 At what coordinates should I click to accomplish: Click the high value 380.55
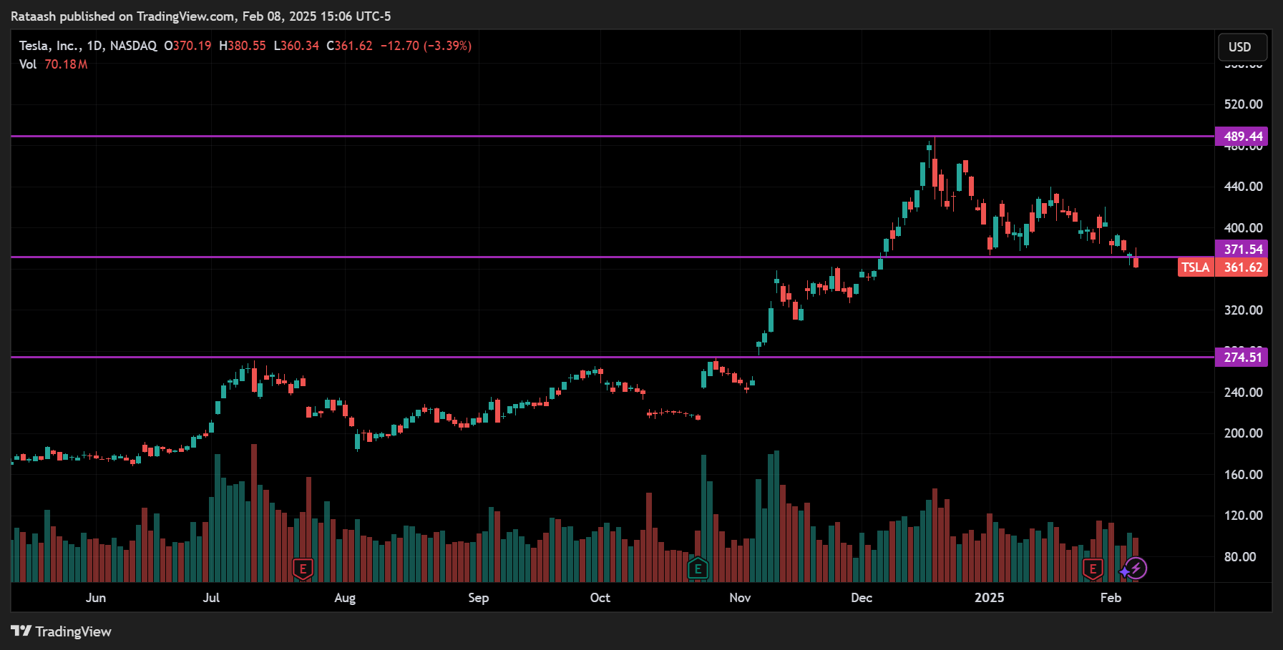pyautogui.click(x=247, y=46)
